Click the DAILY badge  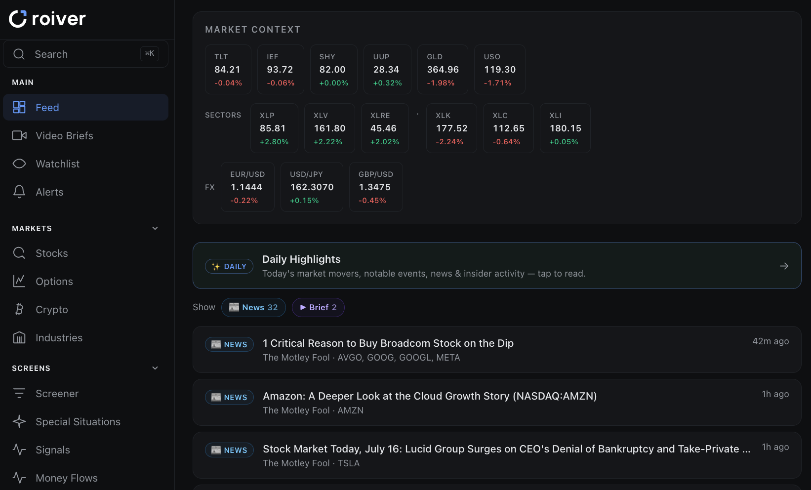pyautogui.click(x=229, y=266)
